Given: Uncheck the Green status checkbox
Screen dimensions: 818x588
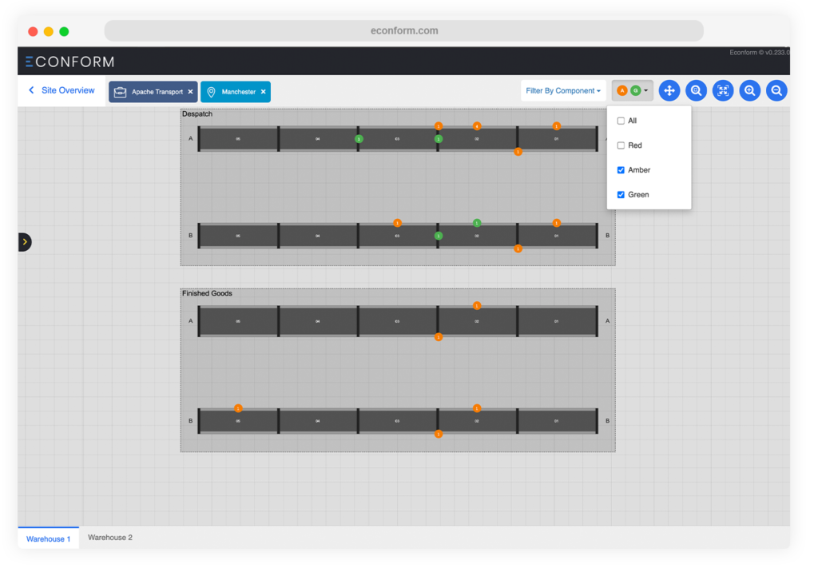Looking at the screenshot, I should (621, 195).
